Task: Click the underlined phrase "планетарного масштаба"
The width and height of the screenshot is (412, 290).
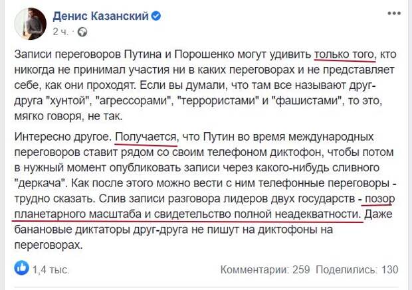Action: [78, 214]
